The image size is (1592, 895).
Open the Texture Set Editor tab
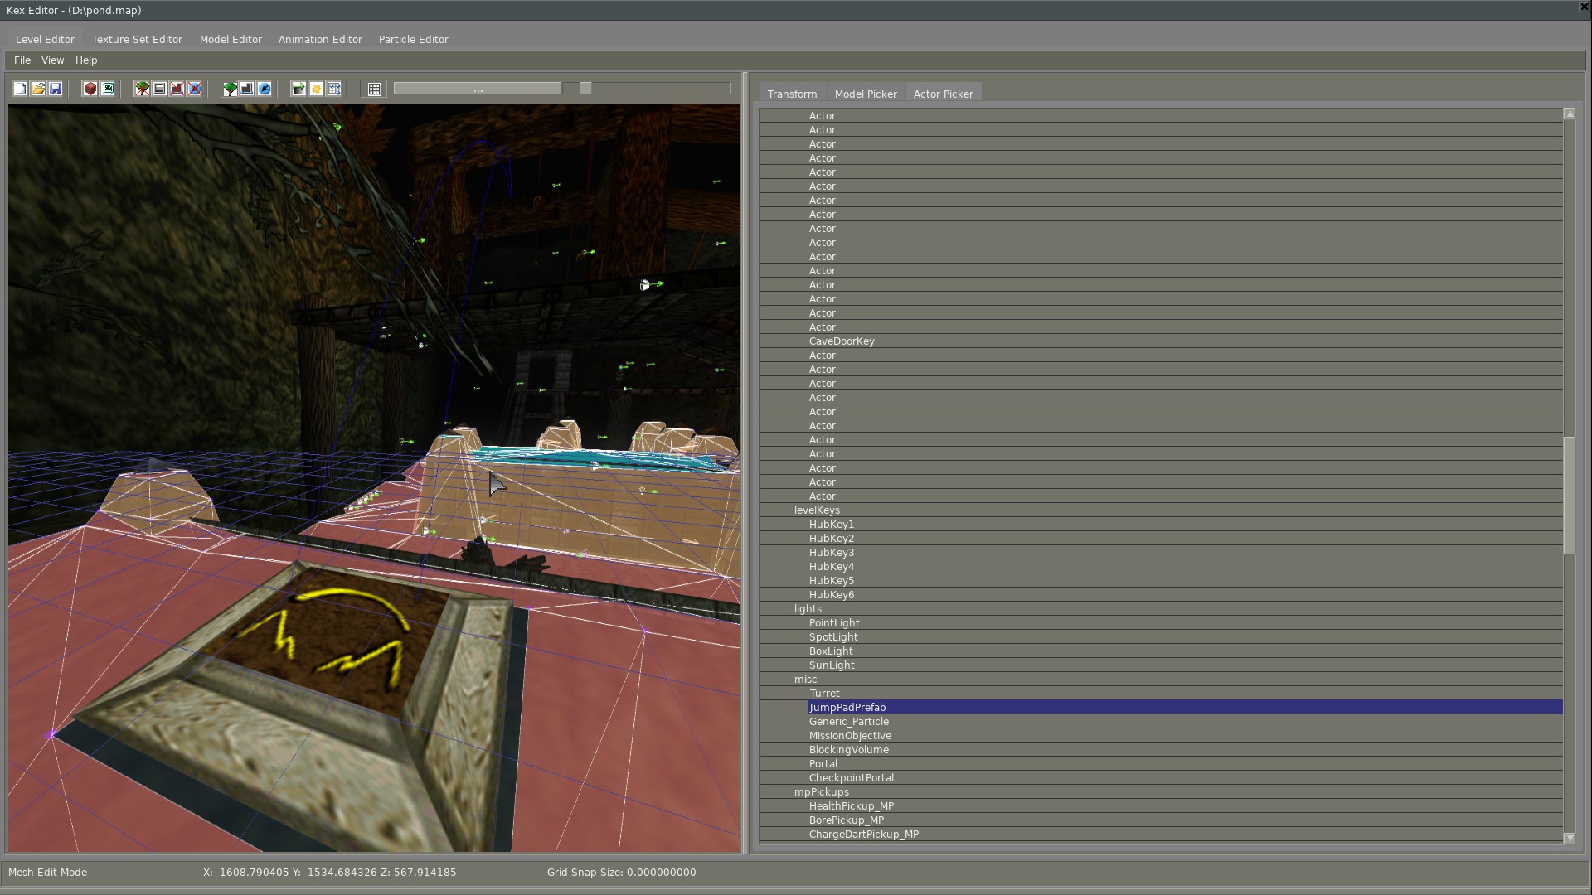click(137, 40)
